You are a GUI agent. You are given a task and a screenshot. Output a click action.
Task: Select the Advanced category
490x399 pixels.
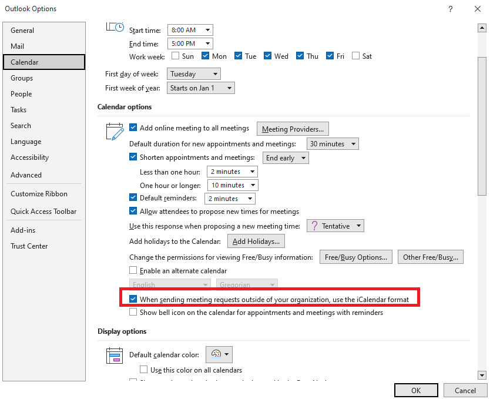[44, 175]
